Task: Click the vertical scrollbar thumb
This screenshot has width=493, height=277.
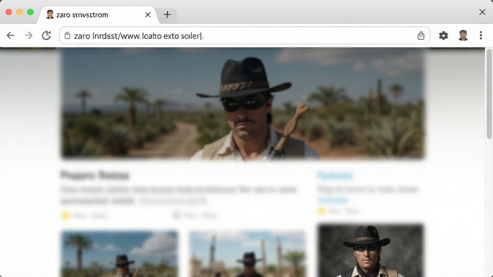Action: click(x=489, y=94)
